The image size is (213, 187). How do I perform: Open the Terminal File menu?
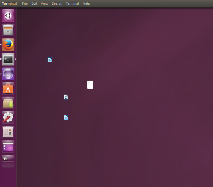pos(25,3)
